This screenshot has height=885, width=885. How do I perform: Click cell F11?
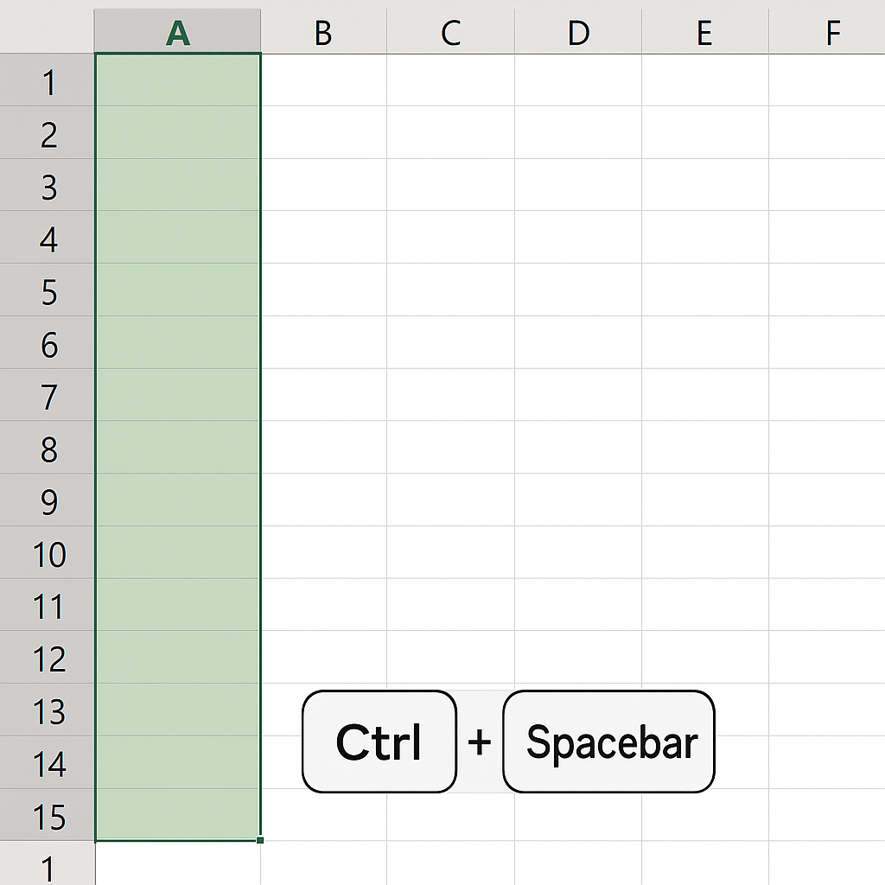tap(827, 604)
